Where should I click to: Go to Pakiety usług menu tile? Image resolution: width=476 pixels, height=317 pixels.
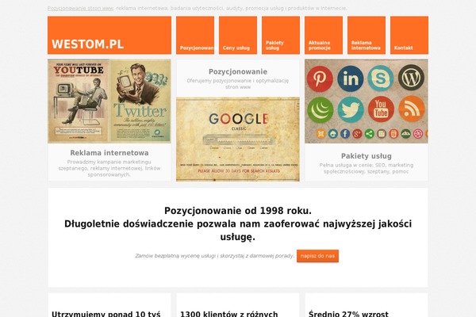coord(281,35)
